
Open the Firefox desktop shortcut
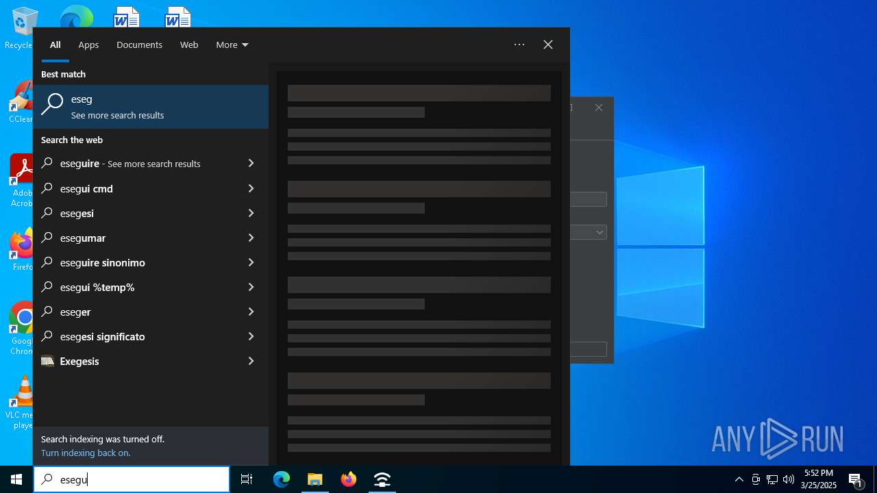21,250
